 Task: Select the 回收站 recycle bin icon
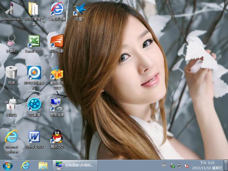click(x=11, y=105)
